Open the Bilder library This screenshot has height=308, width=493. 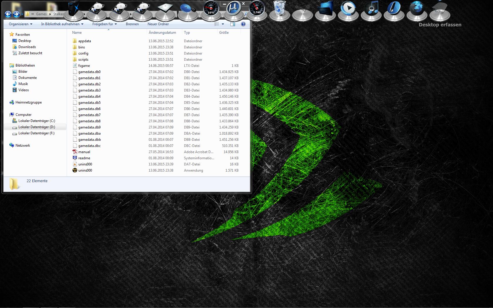click(20, 72)
